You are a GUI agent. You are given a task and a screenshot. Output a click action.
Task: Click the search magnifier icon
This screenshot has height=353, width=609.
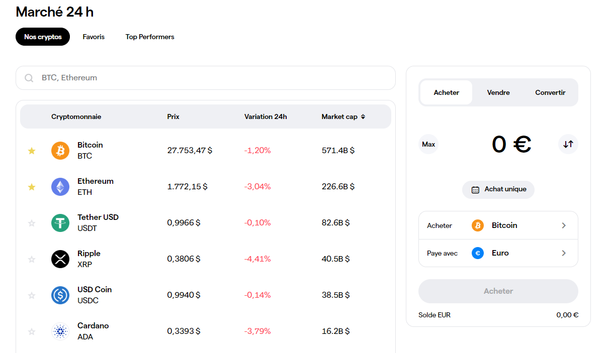(29, 78)
